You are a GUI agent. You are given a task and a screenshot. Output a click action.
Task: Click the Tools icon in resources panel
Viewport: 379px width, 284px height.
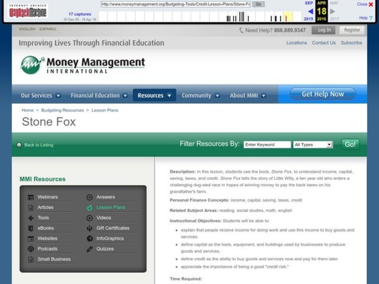[x=31, y=218]
